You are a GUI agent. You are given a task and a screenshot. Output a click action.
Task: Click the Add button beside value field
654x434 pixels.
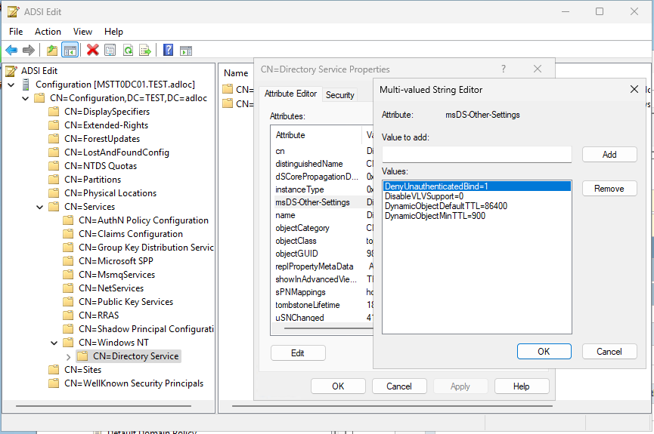pyautogui.click(x=609, y=154)
